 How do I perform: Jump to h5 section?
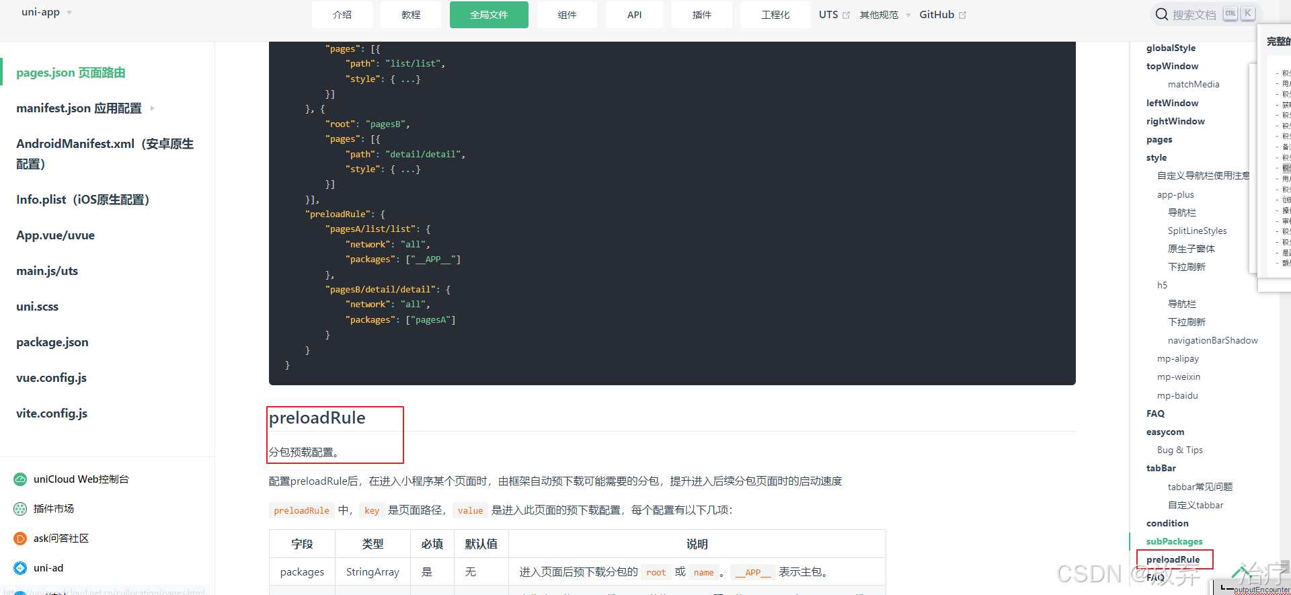tap(1162, 285)
